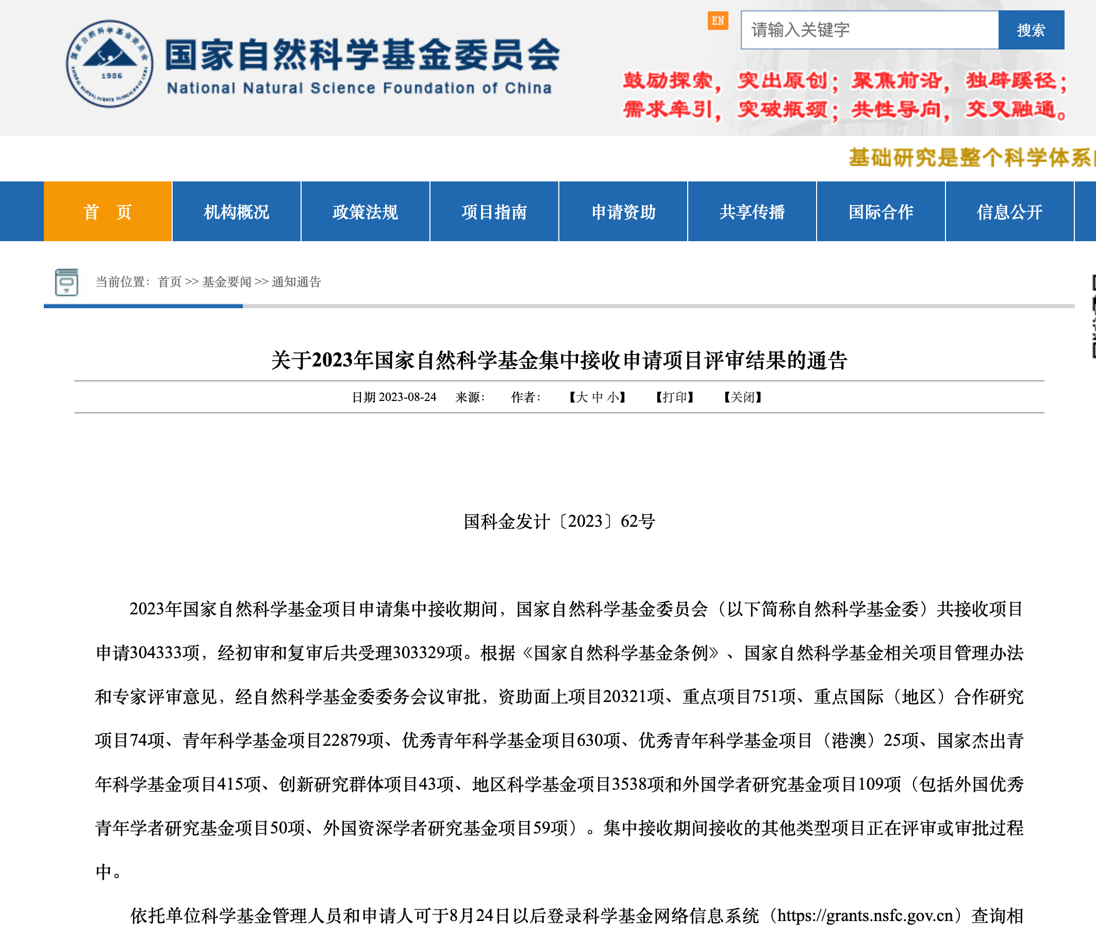Open the 项目指南 navigation menu
Viewport: 1096px width, 937px height.
pyautogui.click(x=494, y=211)
